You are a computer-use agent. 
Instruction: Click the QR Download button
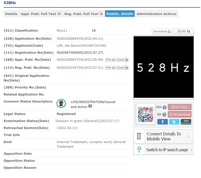179,114
